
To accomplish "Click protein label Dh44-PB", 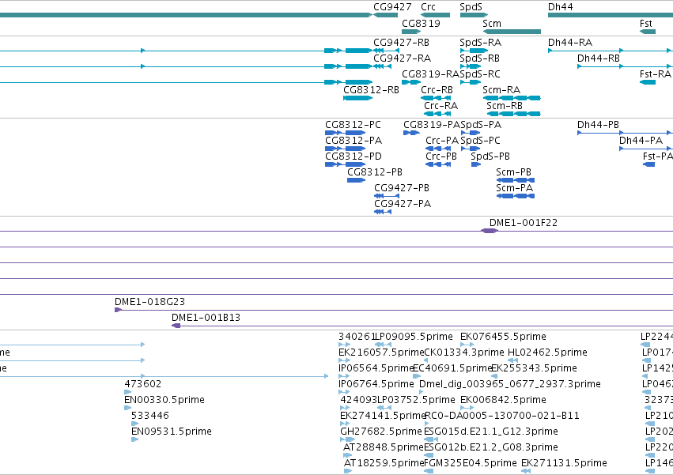I will pos(598,124).
